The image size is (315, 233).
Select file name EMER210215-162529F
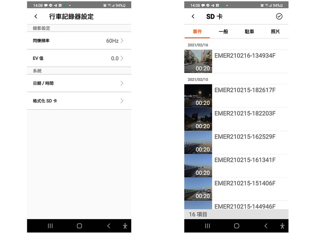[x=245, y=137]
